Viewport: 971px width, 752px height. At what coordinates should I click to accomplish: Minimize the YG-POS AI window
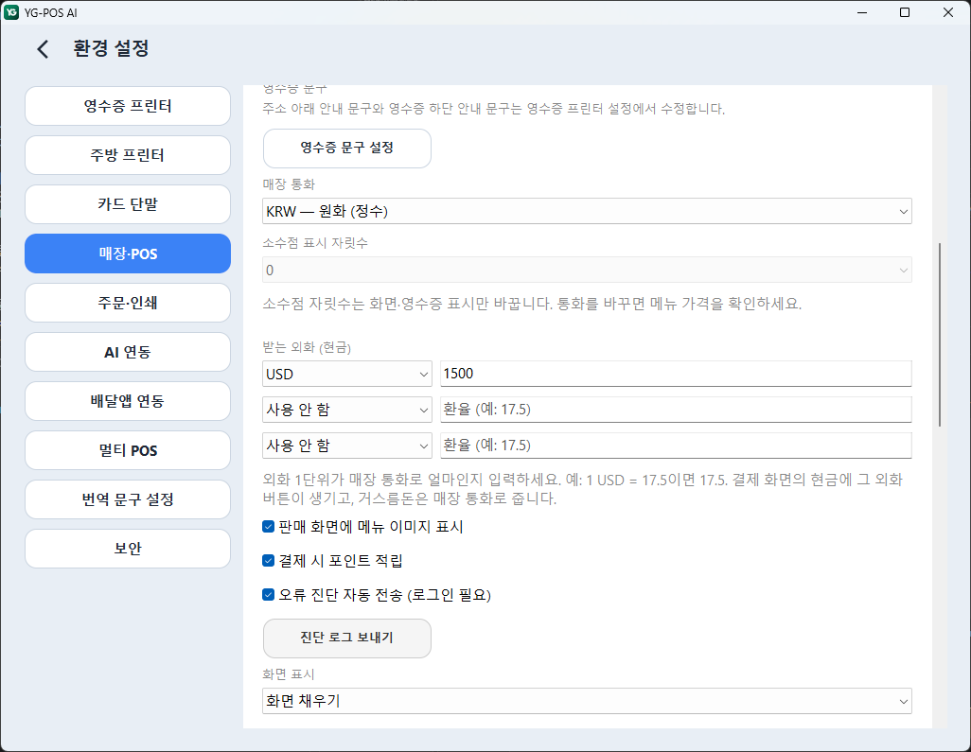point(861,12)
